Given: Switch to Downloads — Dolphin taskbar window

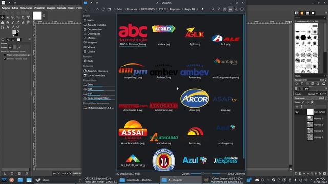Looking at the screenshot, I should 138,180.
